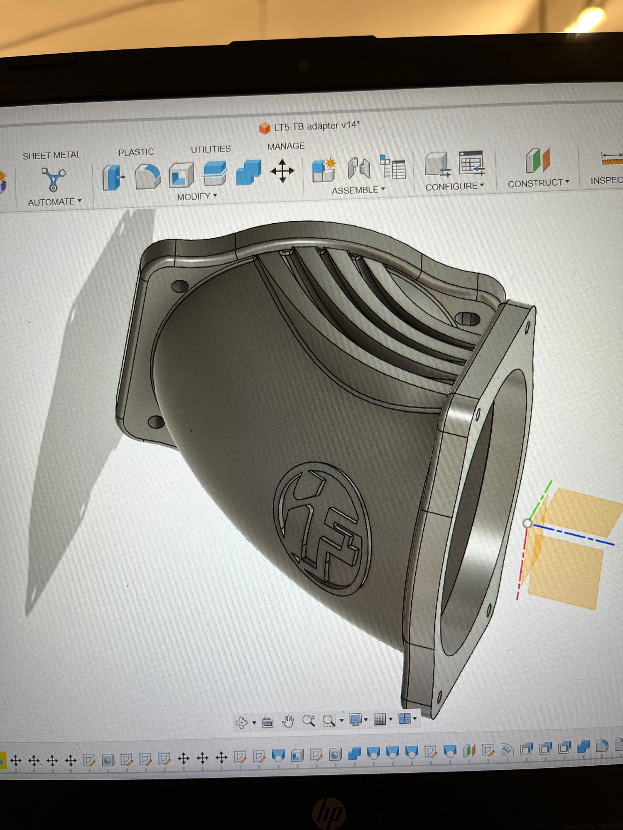Image resolution: width=623 pixels, height=830 pixels.
Task: Switch to the PLASTIC tab
Action: 136,152
